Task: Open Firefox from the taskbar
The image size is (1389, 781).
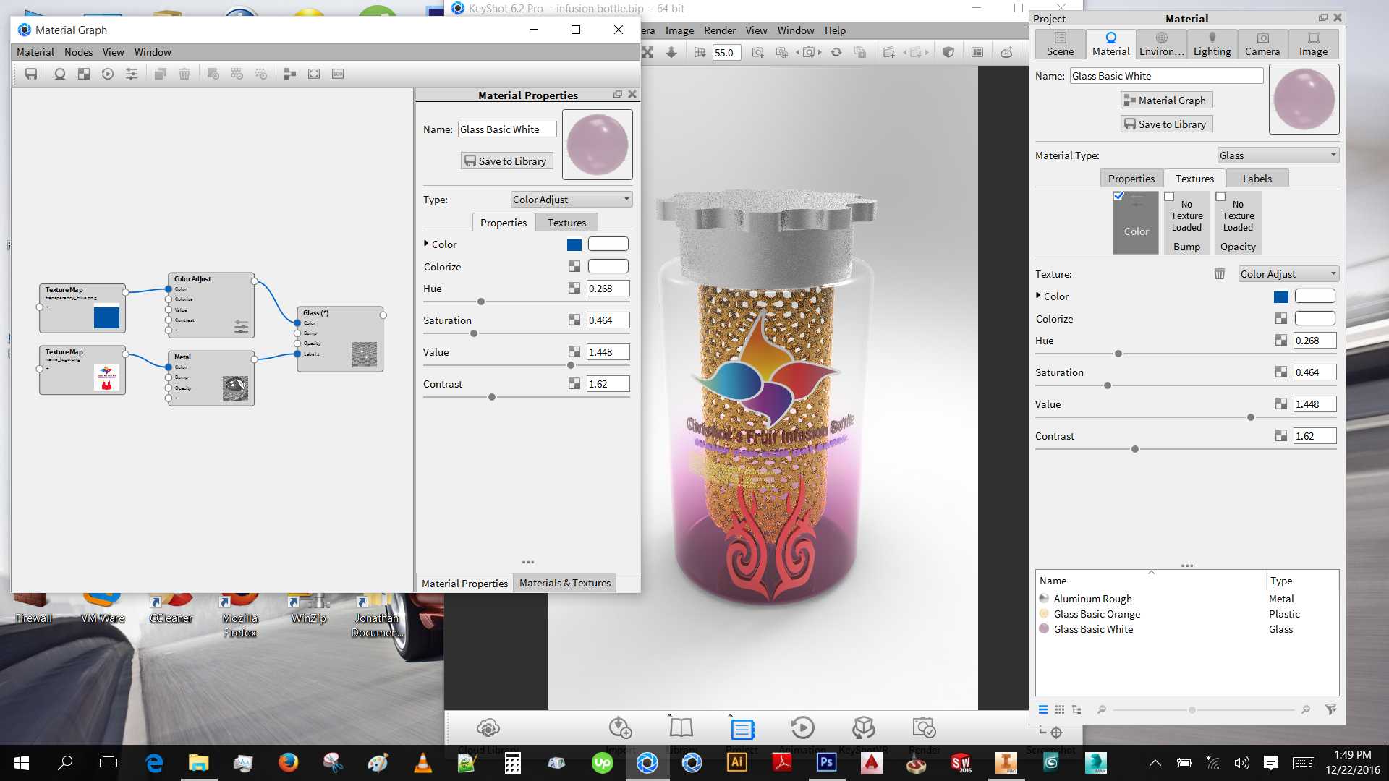Action: 288,762
